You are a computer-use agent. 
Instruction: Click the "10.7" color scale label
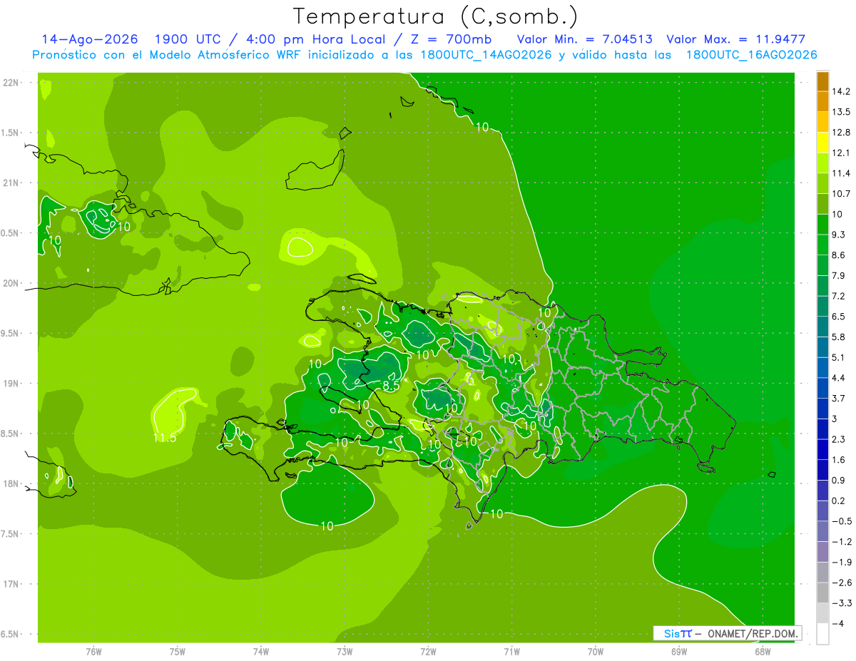click(x=842, y=193)
